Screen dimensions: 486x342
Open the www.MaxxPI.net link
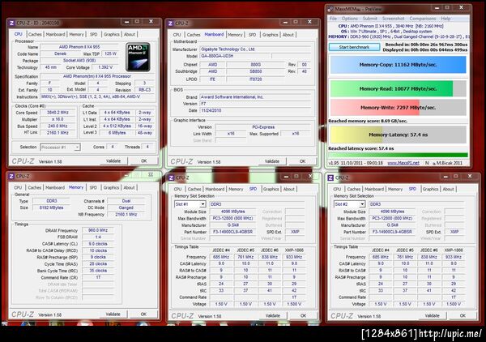point(403,163)
